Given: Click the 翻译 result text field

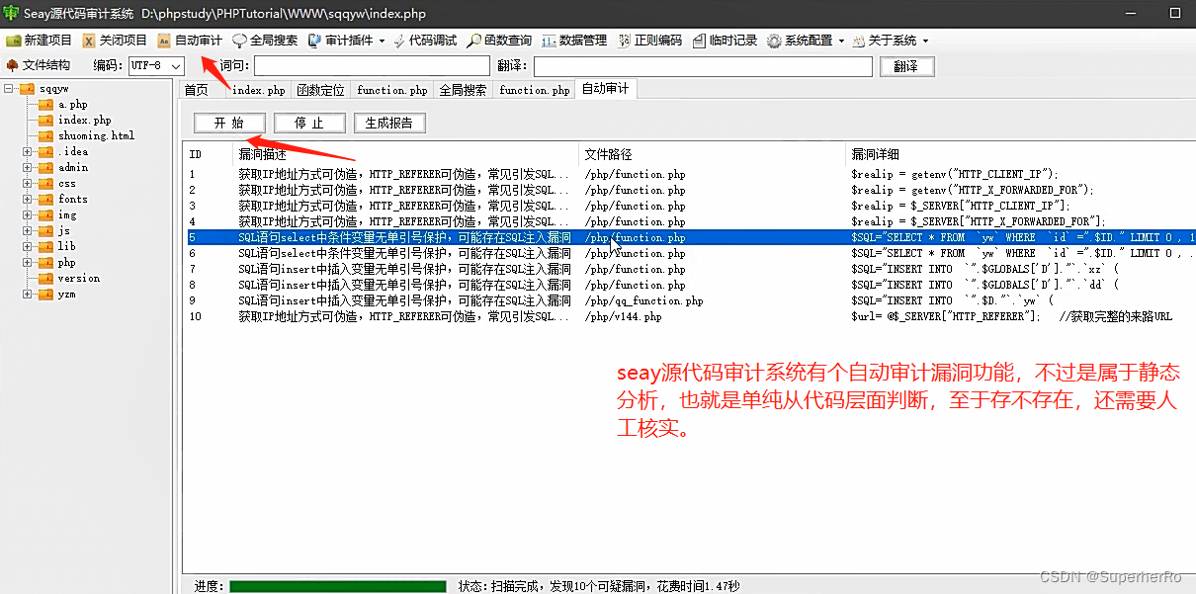Looking at the screenshot, I should coord(703,66).
